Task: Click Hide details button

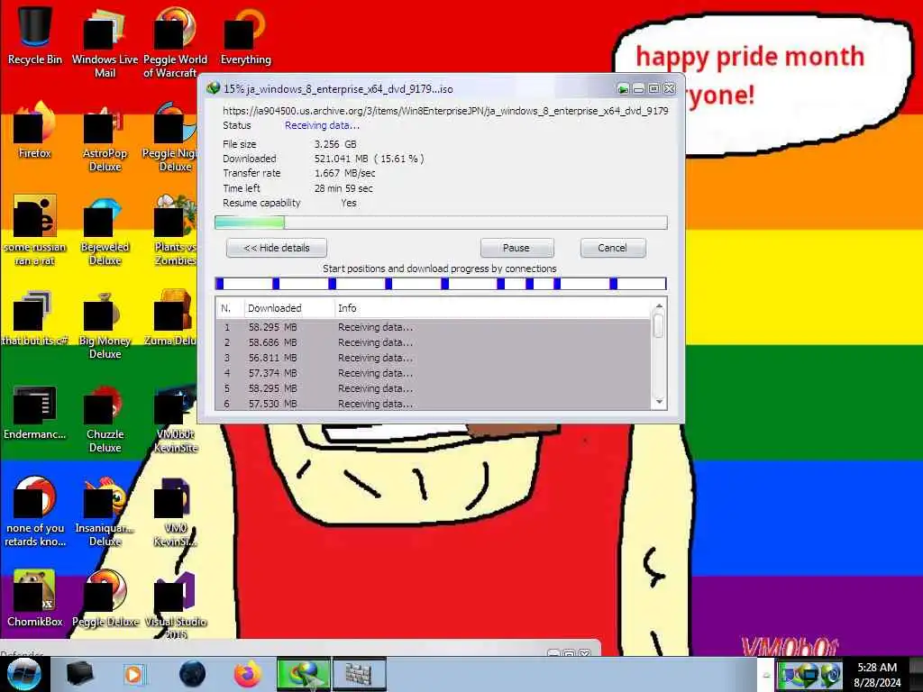Action: pyautogui.click(x=276, y=248)
